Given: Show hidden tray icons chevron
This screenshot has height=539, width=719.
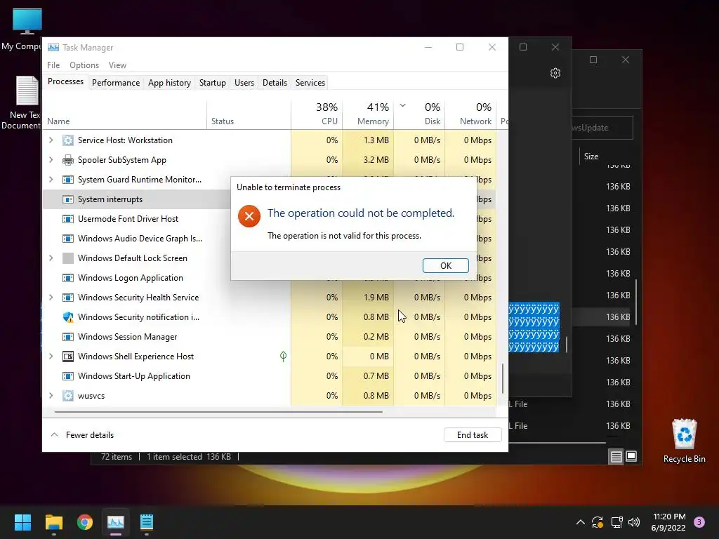Looking at the screenshot, I should pos(580,522).
